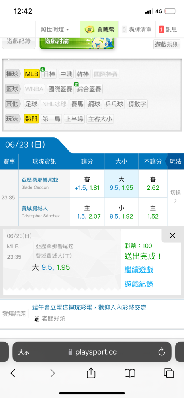The image size is (184, 398).
Task: Go back with Safari back arrow
Action: 13,373
